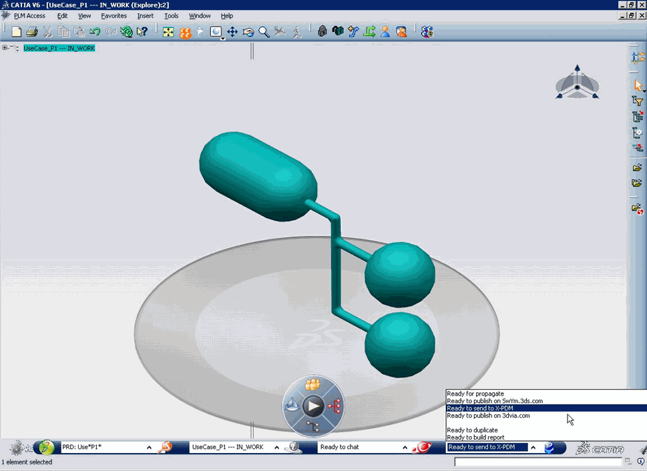Open the Favorites menu
The height and width of the screenshot is (471, 647).
114,15
